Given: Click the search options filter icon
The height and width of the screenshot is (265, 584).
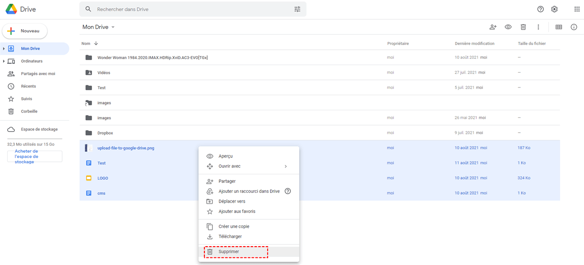Looking at the screenshot, I should click(297, 9).
